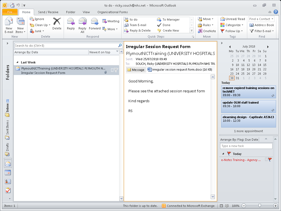Open the Drafts folder
The image size is (281, 211).
coord(7,149)
